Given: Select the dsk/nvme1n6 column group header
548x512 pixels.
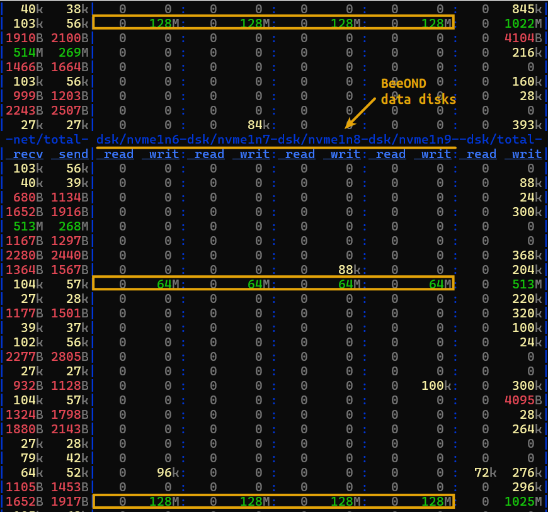Looking at the screenshot, I should click(x=138, y=139).
